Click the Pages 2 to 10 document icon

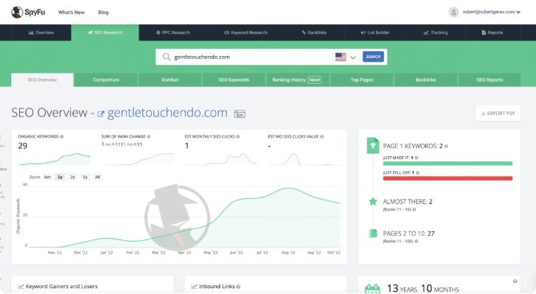pos(373,234)
